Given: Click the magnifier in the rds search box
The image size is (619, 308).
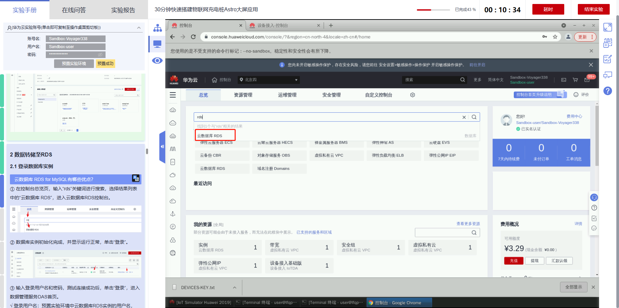Looking at the screenshot, I should [474, 117].
